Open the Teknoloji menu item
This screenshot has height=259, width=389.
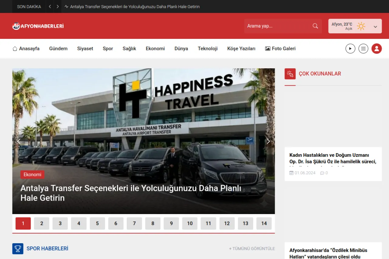[208, 49]
